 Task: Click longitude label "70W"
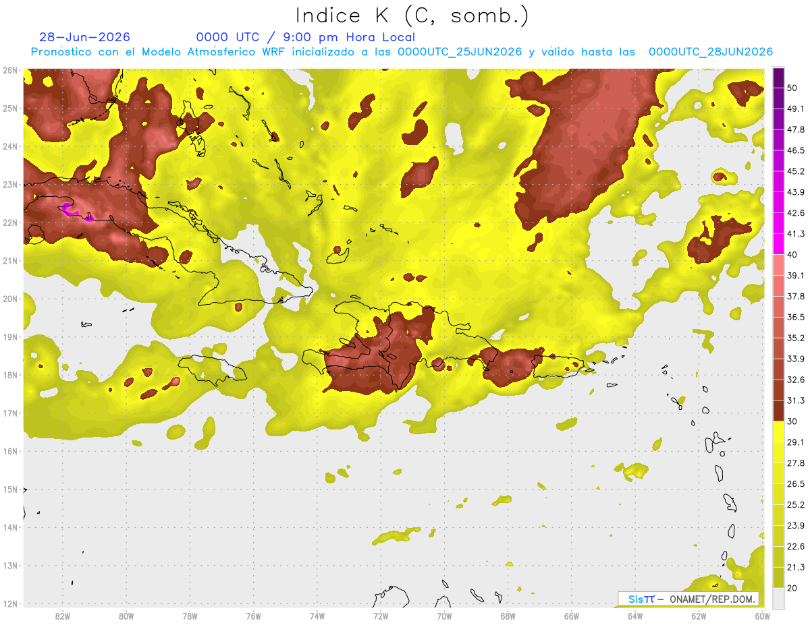pyautogui.click(x=444, y=616)
